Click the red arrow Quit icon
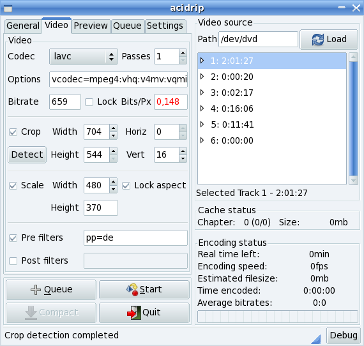 [134, 313]
